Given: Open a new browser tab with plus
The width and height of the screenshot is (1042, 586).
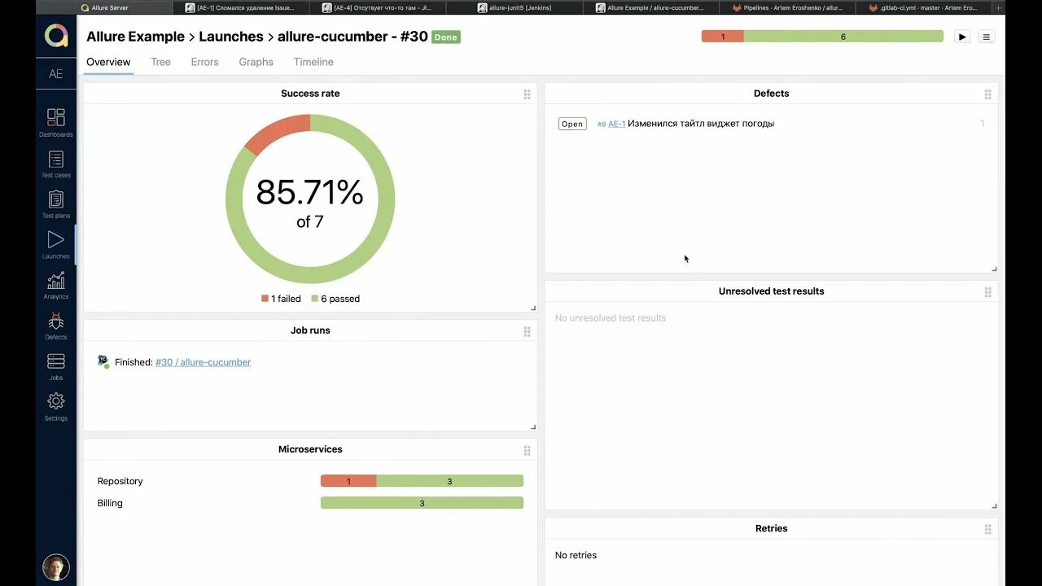Looking at the screenshot, I should point(998,7).
